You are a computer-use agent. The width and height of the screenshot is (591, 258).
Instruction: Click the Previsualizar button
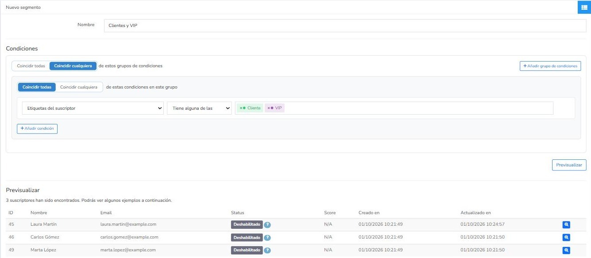click(569, 165)
